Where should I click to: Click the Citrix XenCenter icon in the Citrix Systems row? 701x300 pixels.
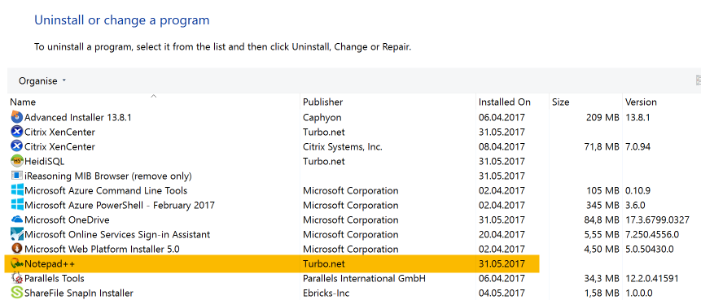click(16, 146)
